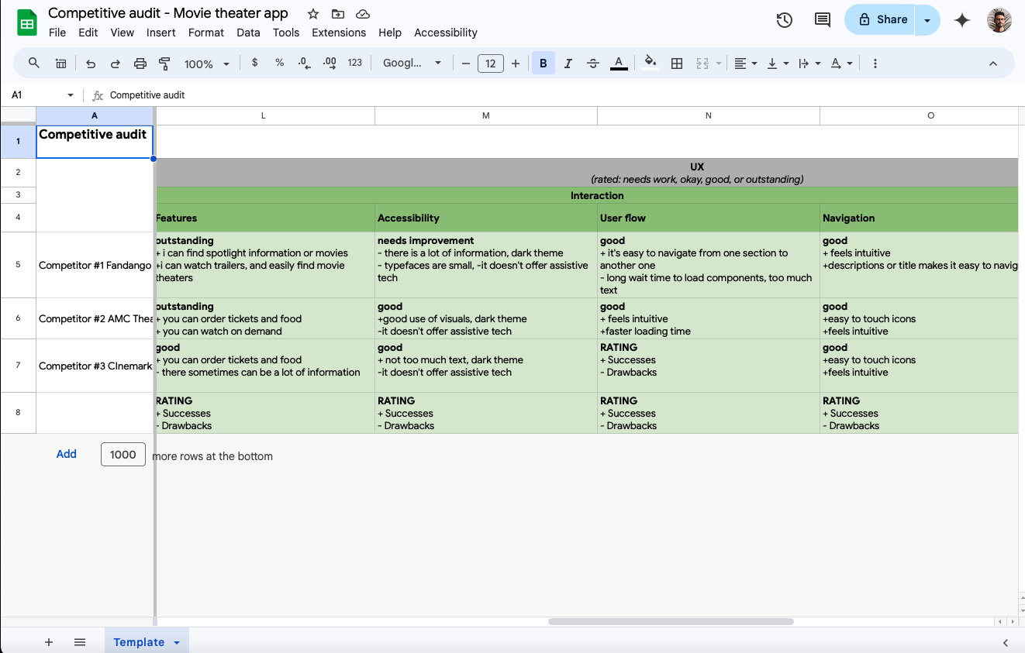
Task: Open the vertical align dropdown
Action: click(778, 64)
